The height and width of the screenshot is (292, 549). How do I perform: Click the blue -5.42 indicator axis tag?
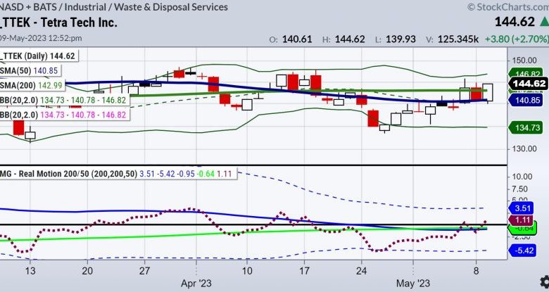(522, 250)
